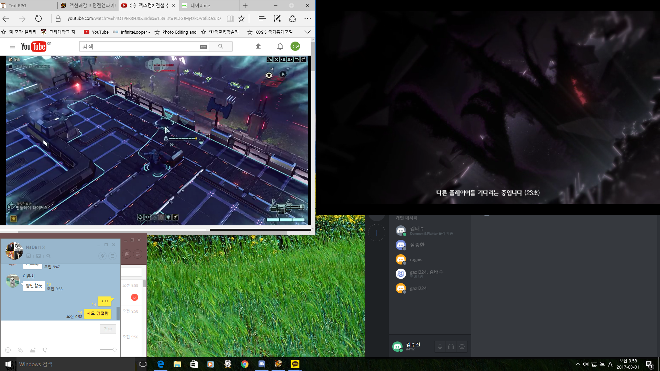Open emoticon picker in NaDa chat
Image resolution: width=660 pixels, height=371 pixels.
point(8,350)
